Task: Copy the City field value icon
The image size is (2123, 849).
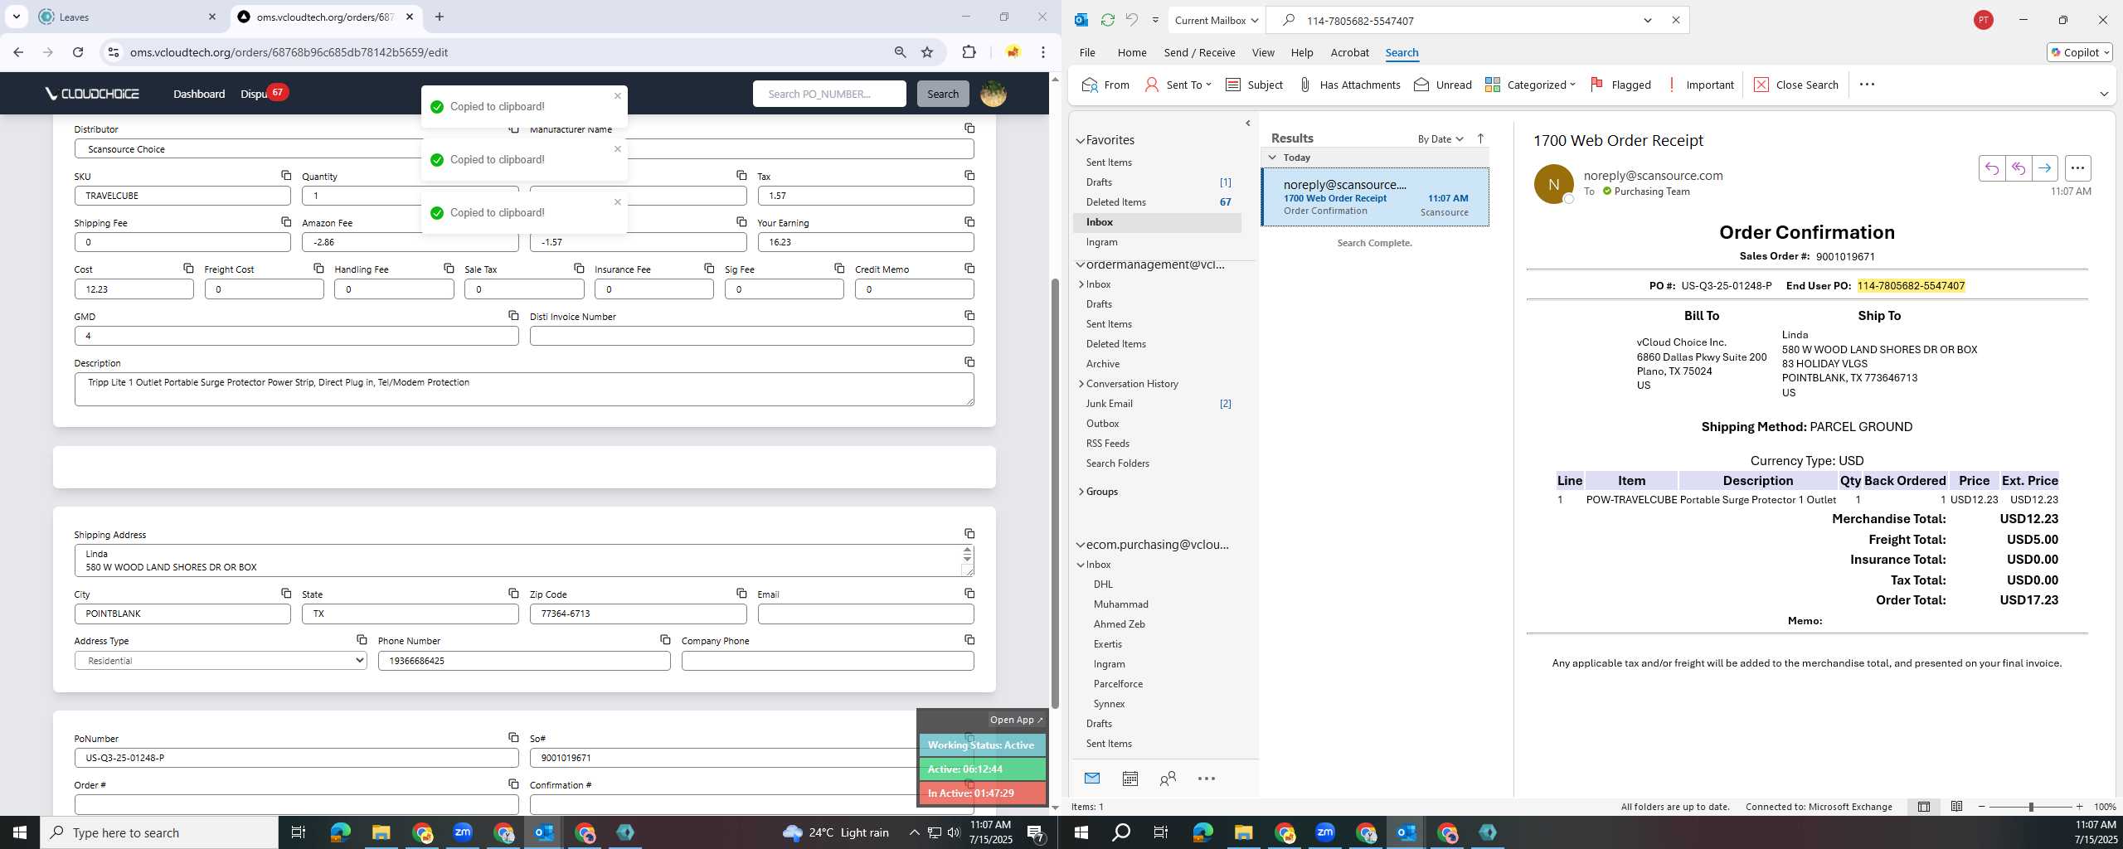Action: click(286, 593)
